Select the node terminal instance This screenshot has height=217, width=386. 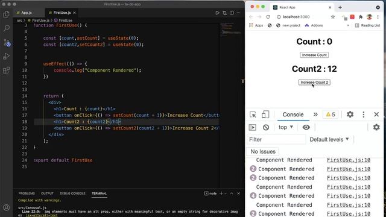(x=210, y=193)
